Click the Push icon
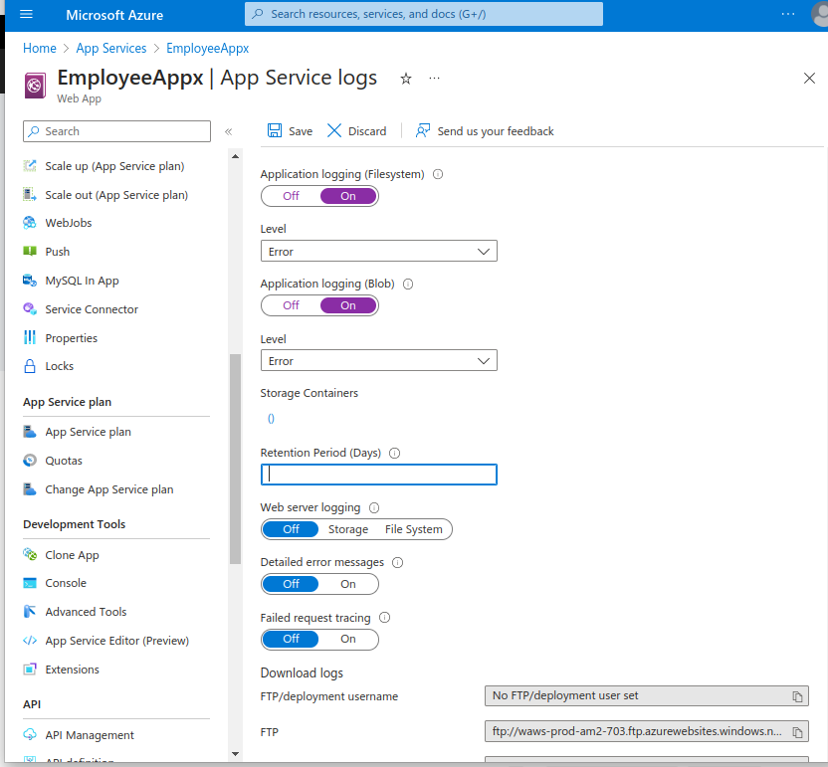This screenshot has height=767, width=828. pos(30,252)
